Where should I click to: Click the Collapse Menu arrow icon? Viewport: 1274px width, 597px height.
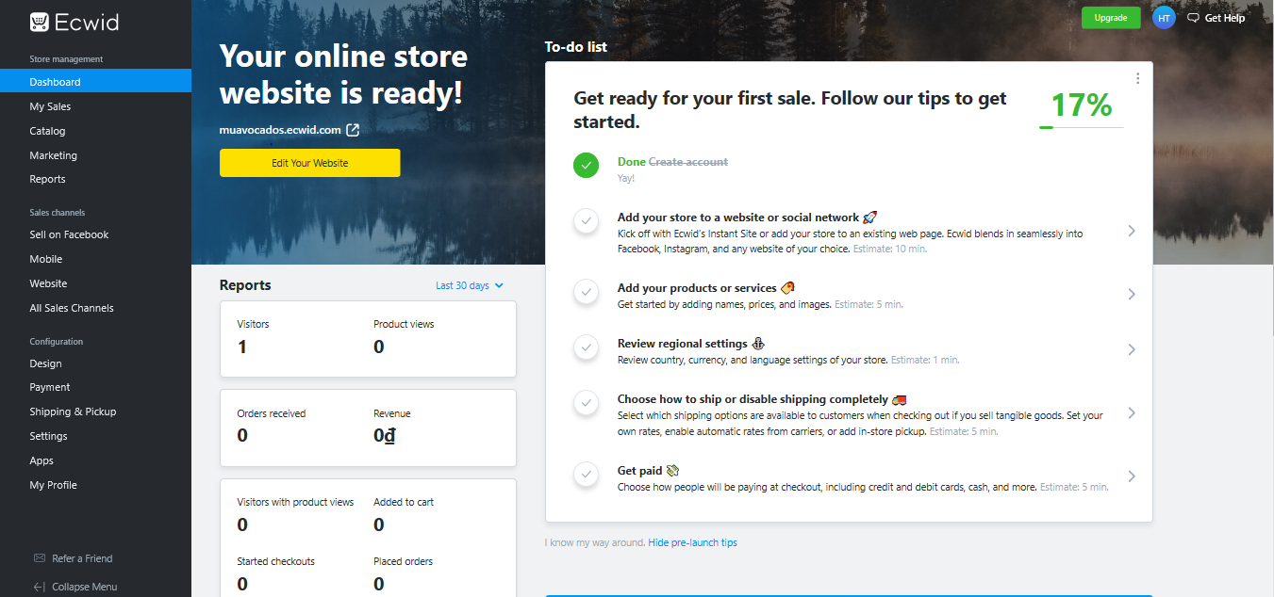pyautogui.click(x=40, y=587)
